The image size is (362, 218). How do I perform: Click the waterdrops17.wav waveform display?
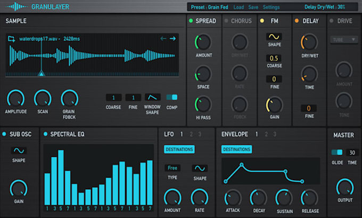point(92,56)
